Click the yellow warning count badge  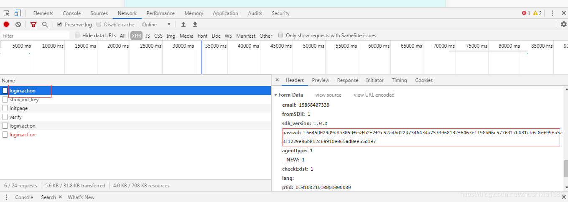tap(537, 13)
